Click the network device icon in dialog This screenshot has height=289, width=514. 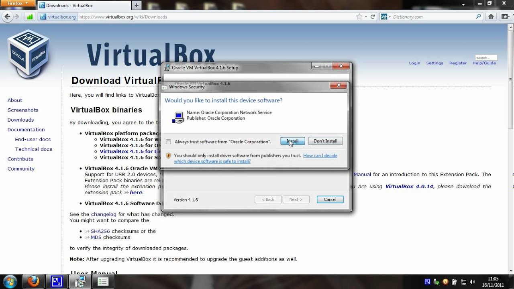click(178, 117)
